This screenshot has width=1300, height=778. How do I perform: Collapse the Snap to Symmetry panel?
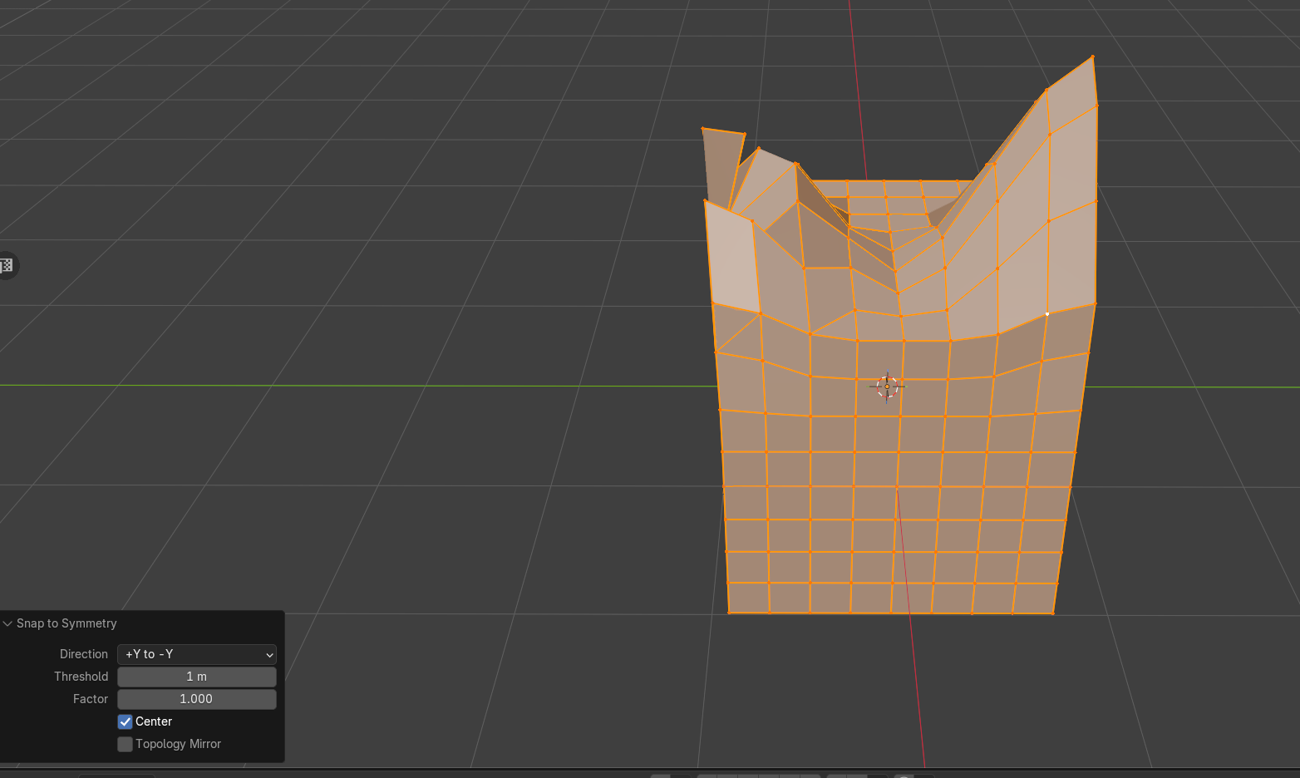coord(7,623)
